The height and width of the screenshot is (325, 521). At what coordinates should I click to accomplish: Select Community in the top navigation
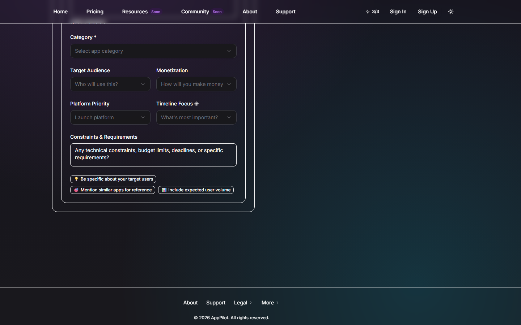[195, 11]
